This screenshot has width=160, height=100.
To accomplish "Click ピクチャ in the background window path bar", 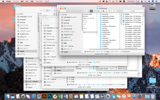I will coord(97,62).
